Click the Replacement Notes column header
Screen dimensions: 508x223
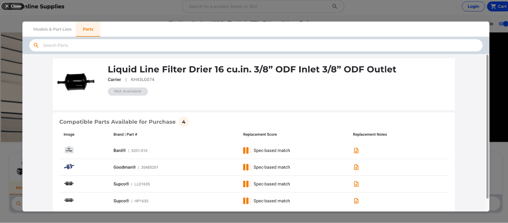tap(370, 134)
